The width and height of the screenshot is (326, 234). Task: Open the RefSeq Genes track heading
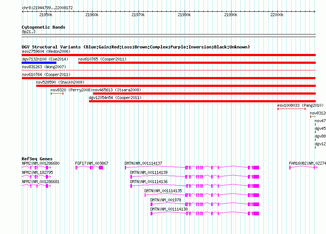click(x=37, y=159)
